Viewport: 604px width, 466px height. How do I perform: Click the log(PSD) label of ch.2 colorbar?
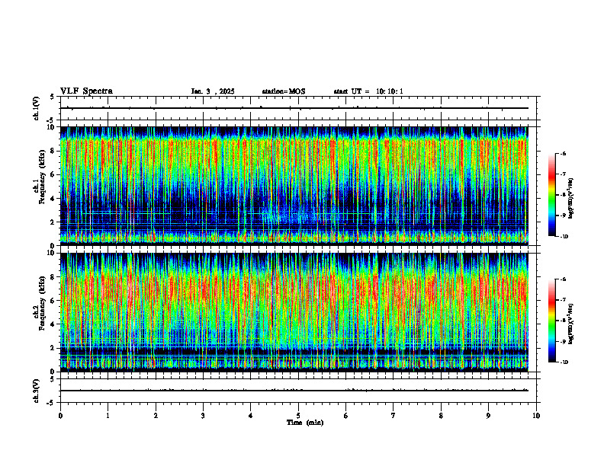point(571,324)
